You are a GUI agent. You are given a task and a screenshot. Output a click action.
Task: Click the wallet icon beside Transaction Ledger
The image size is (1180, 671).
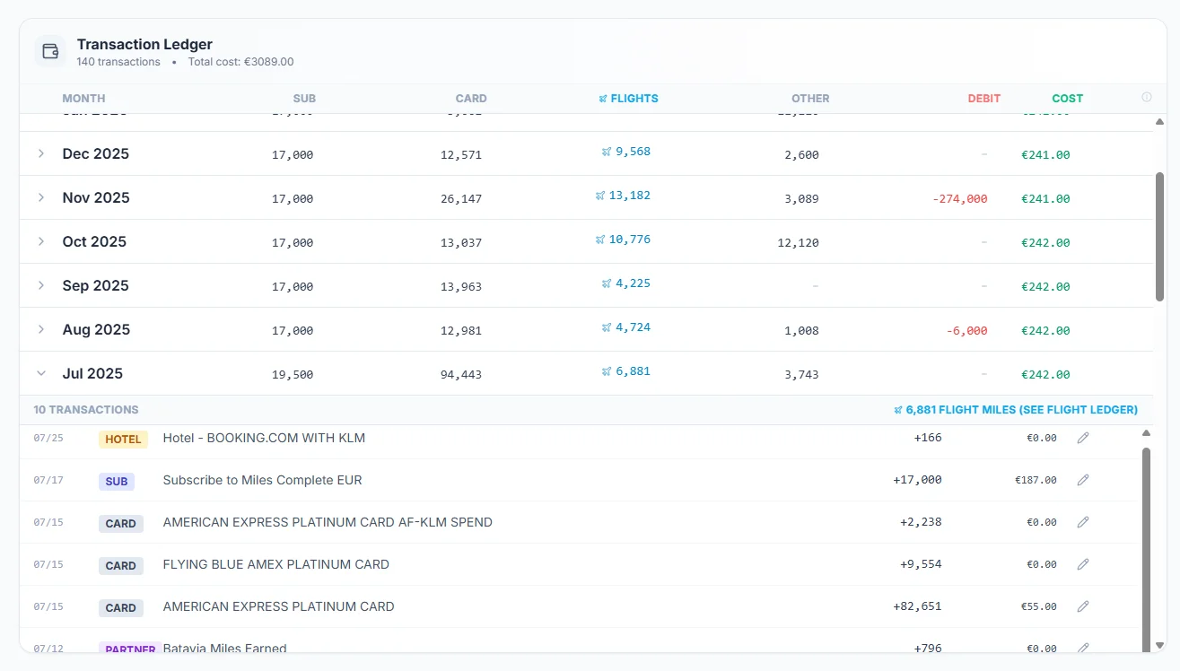point(50,51)
